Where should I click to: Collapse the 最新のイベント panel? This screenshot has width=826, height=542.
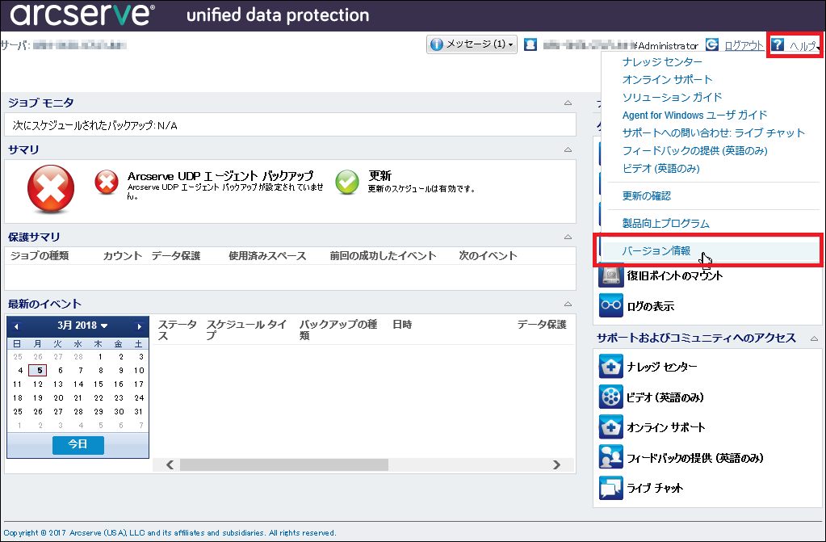(x=568, y=305)
